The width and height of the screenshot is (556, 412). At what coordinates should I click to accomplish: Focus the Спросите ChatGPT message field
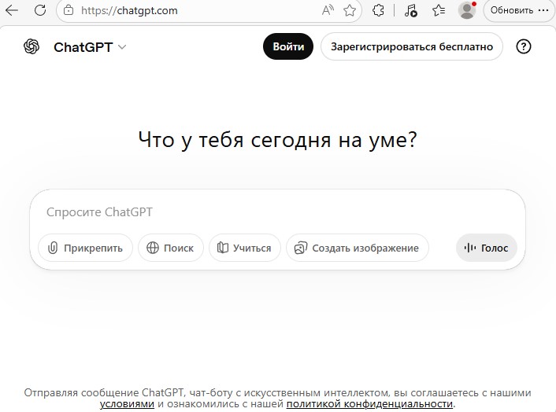point(277,212)
